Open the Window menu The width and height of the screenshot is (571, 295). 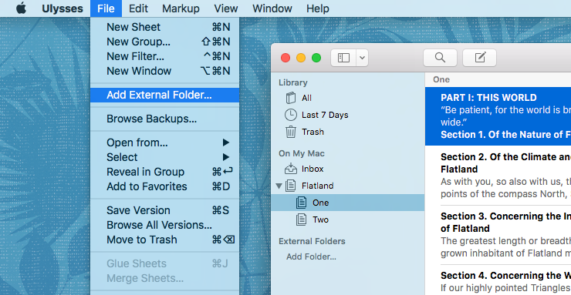(x=272, y=8)
